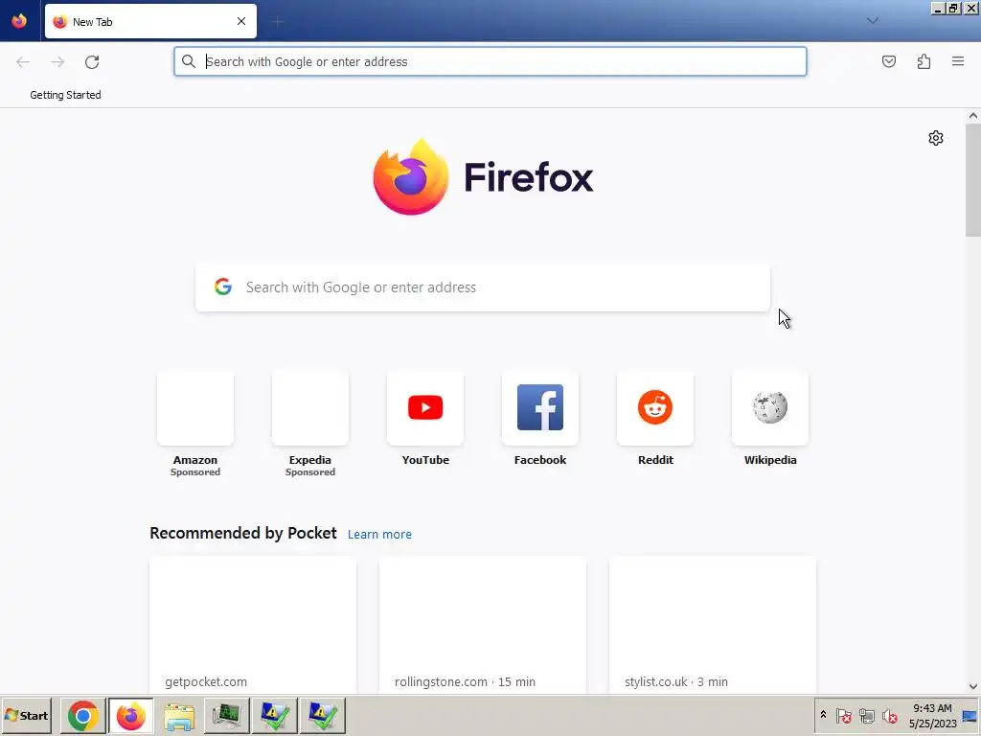The width and height of the screenshot is (981, 736).
Task: Open the getpocket.com story card
Action: [x=253, y=625]
